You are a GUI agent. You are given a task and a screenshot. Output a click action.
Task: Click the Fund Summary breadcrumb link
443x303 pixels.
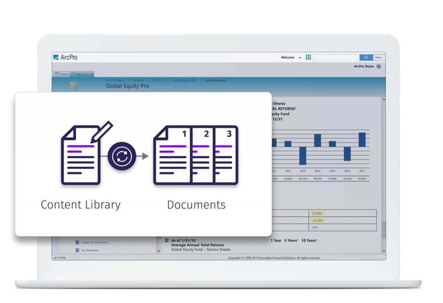coord(214,80)
